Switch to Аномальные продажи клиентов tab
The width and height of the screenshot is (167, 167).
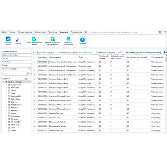(x=75, y=52)
